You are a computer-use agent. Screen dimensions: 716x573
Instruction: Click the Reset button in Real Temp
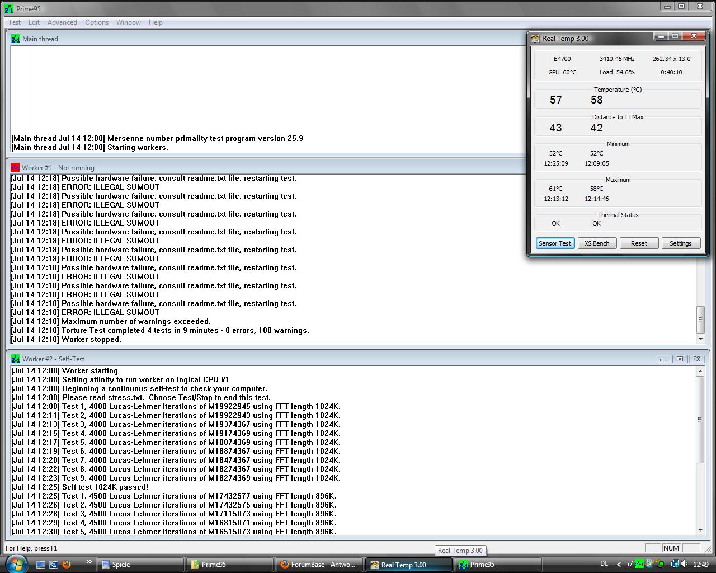tap(639, 243)
